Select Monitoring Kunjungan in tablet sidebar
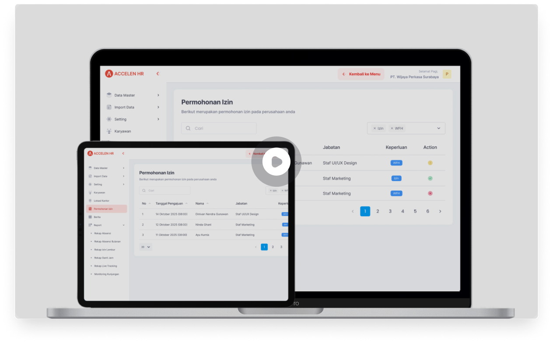 106,274
